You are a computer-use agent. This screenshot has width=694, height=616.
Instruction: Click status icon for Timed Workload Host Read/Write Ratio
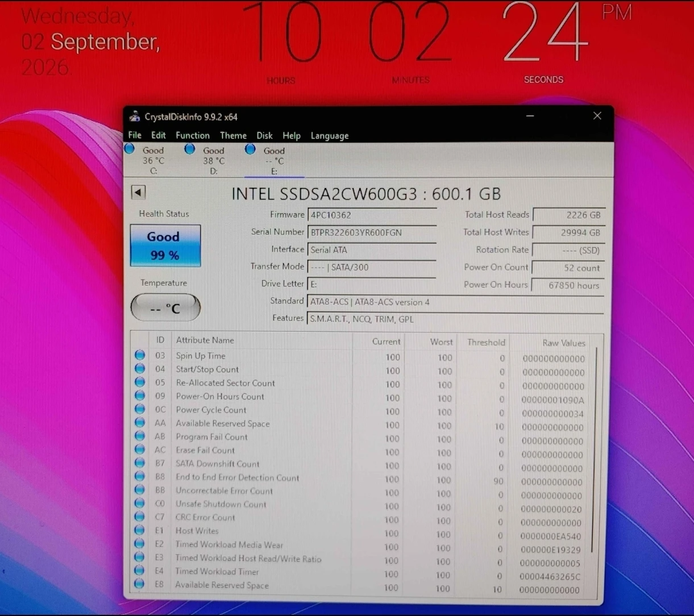coord(139,557)
